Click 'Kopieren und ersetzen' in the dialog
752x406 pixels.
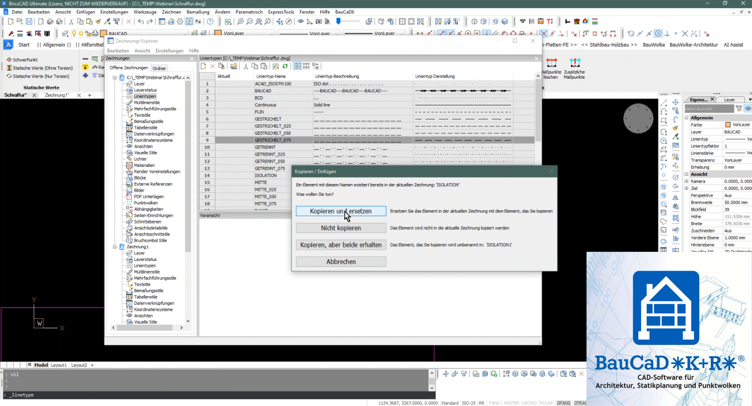click(x=341, y=211)
